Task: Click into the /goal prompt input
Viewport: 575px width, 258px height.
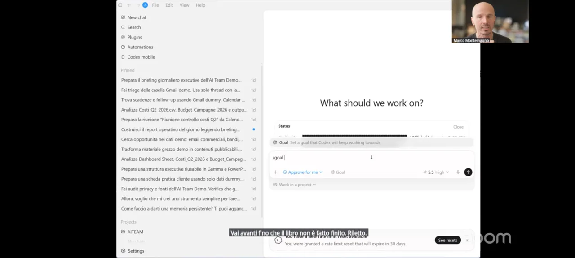Action: tap(372, 158)
